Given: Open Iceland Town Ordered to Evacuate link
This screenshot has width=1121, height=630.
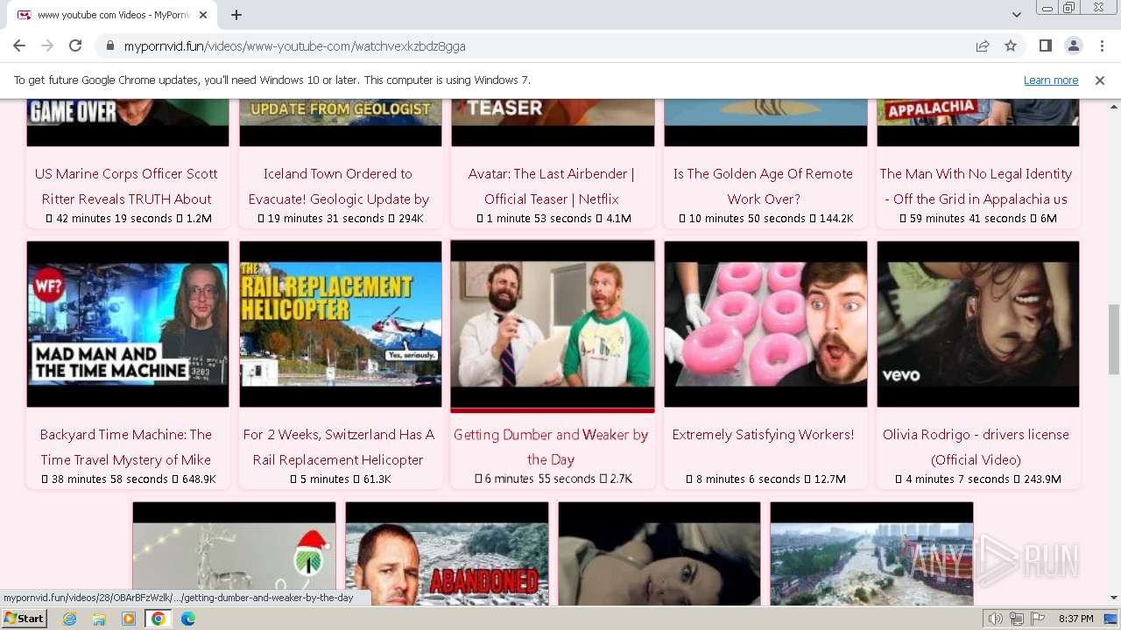Looking at the screenshot, I should (x=338, y=185).
